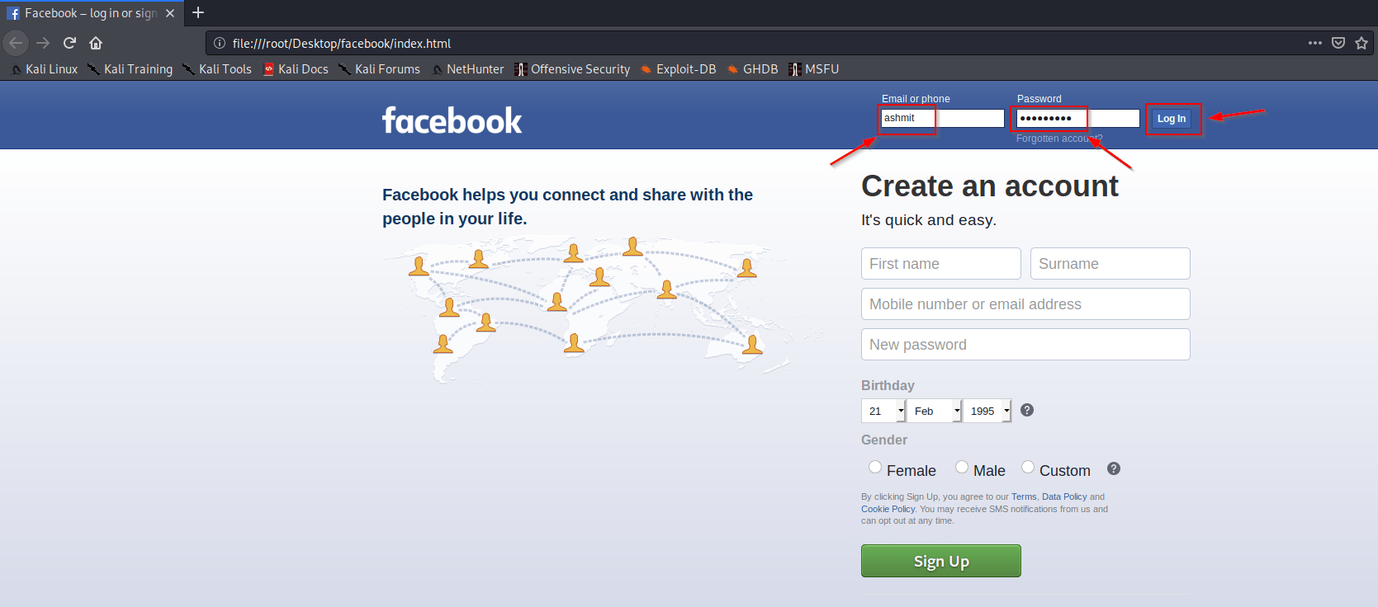
Task: Open Kali Docs bookmark
Action: point(296,69)
